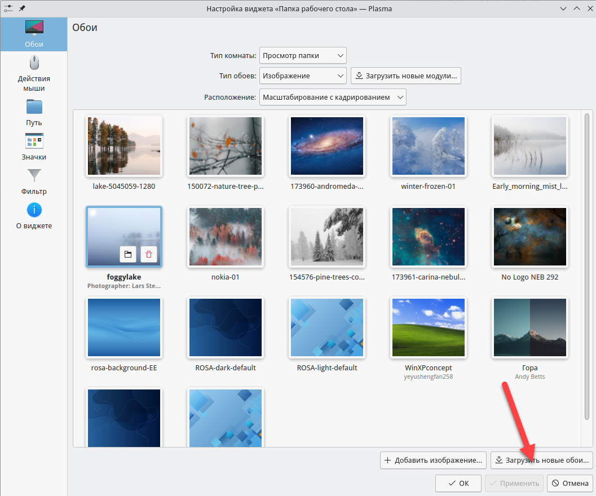Click Загрузить новые обои button
Screen dimensions: 596x496
542,460
